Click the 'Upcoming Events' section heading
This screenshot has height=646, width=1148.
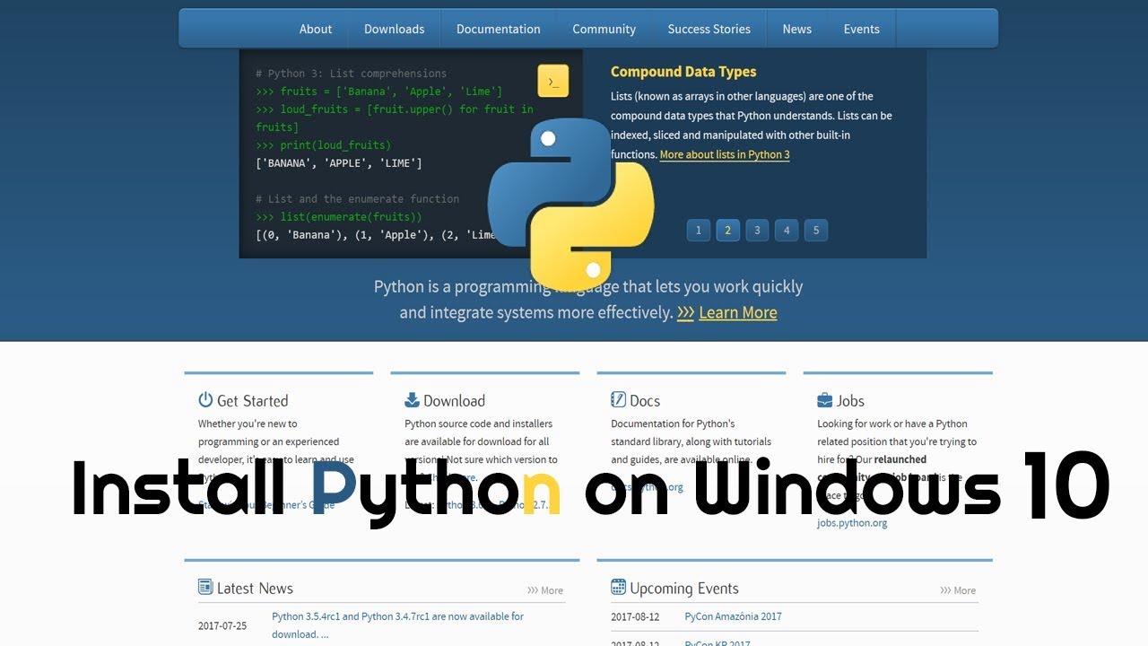[x=684, y=589]
